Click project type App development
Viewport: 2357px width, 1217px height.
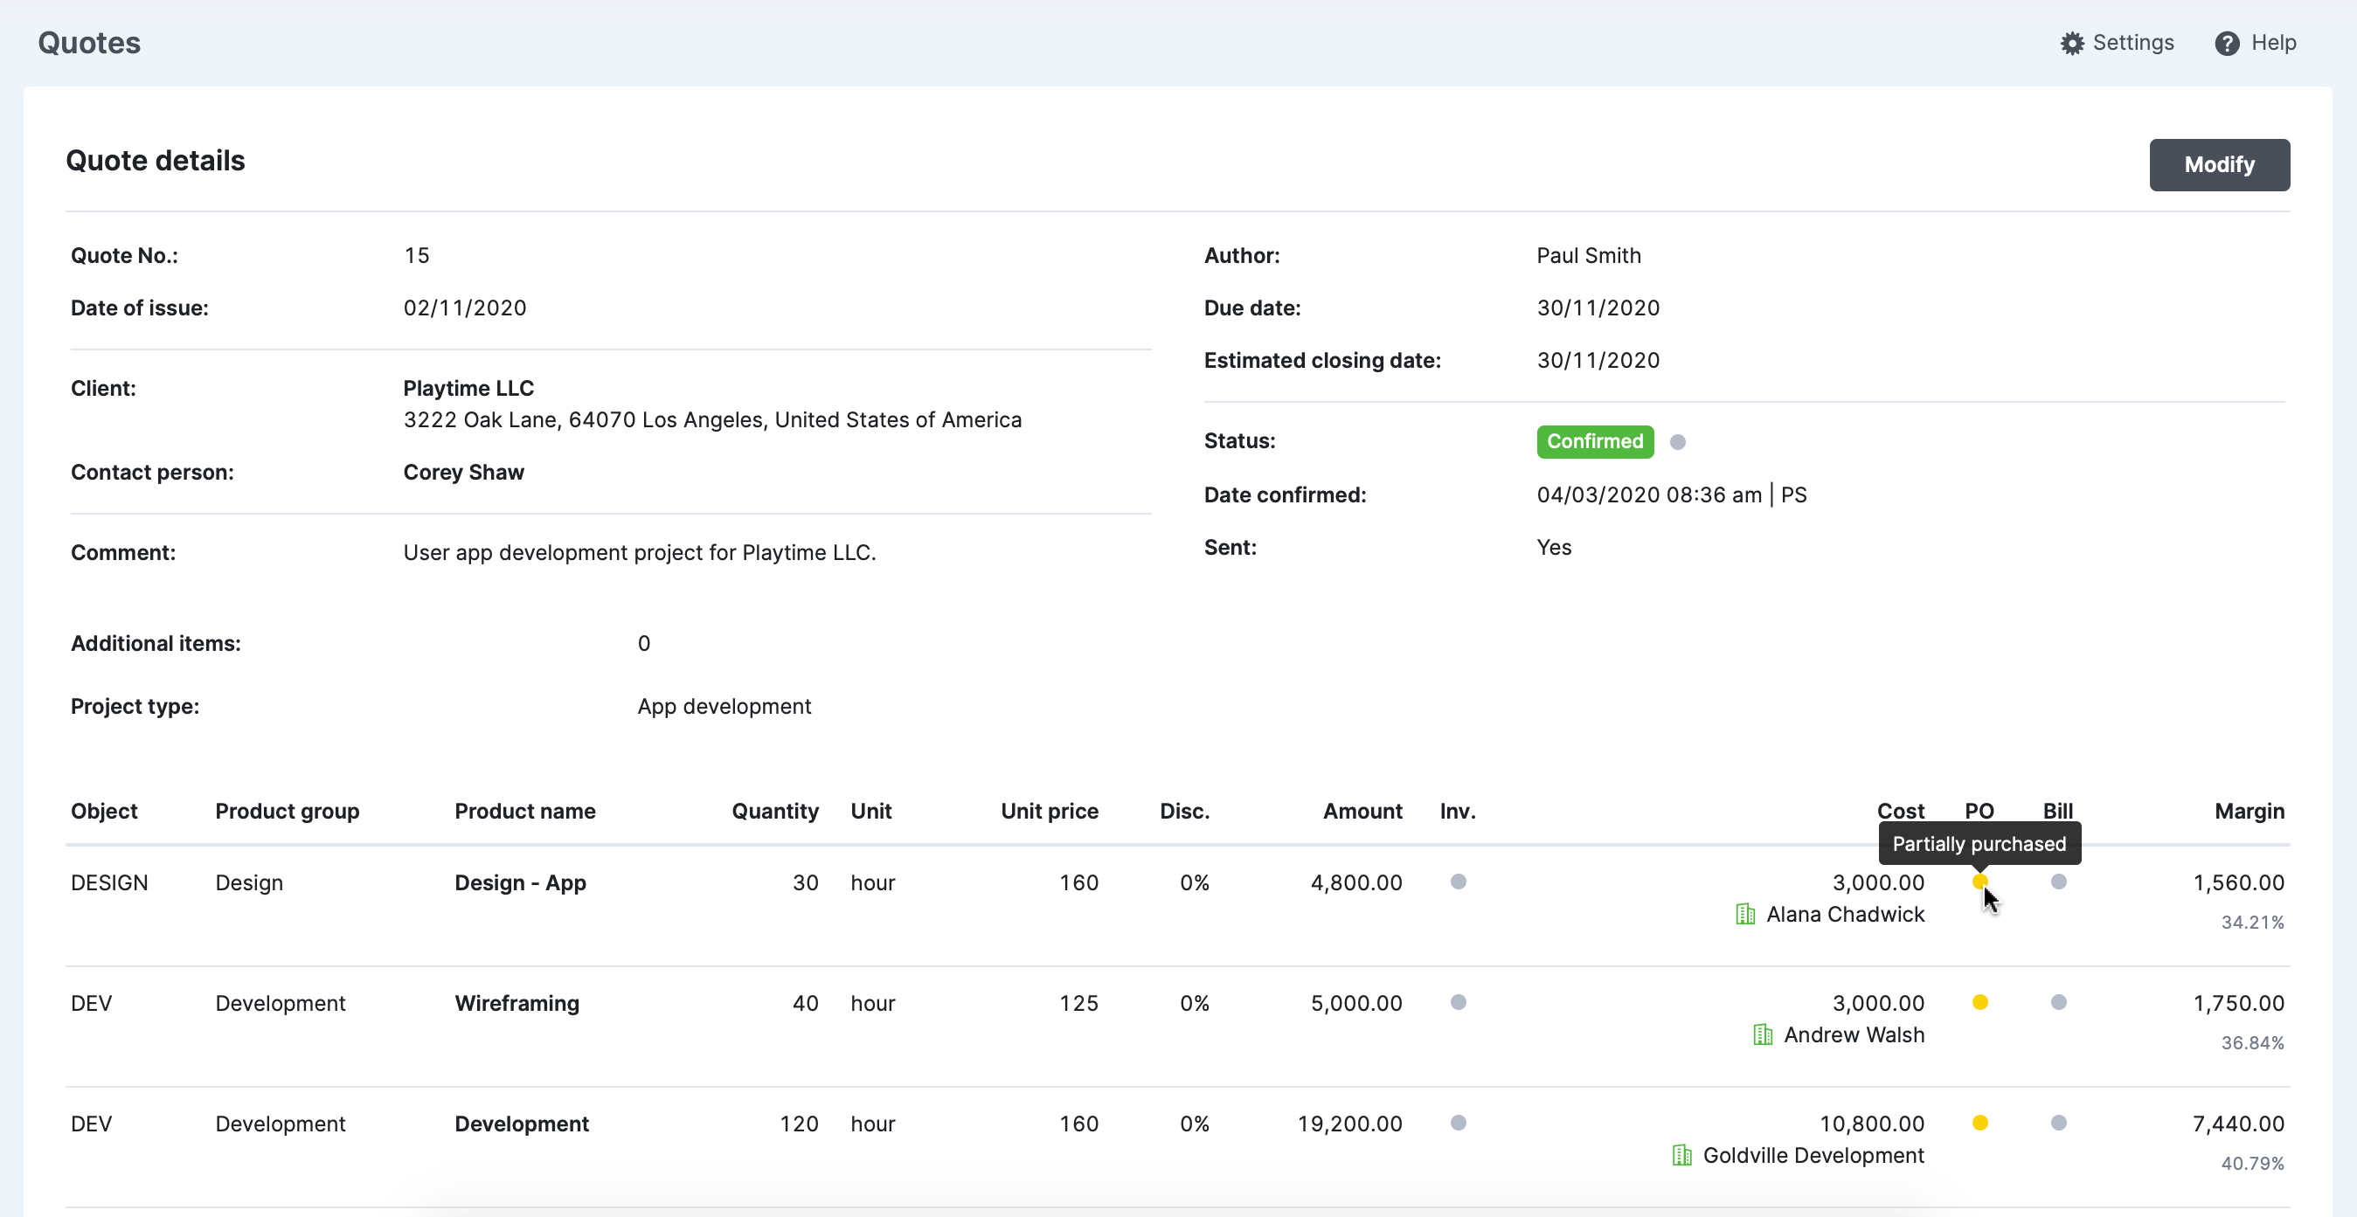[724, 707]
